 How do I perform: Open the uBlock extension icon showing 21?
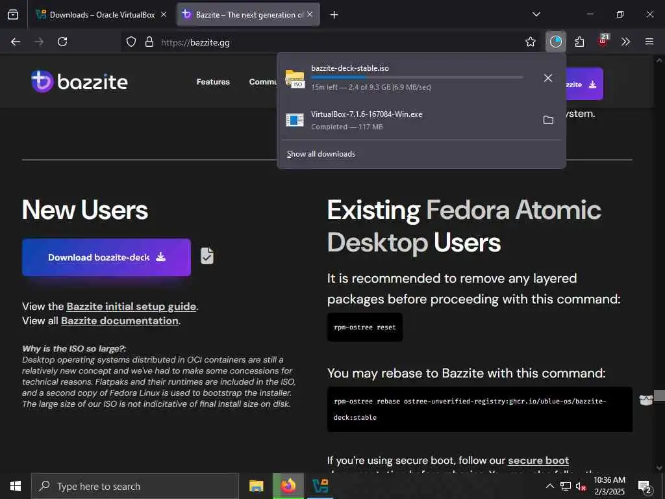(603, 41)
